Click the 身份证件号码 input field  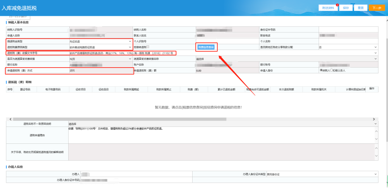pos(348,29)
